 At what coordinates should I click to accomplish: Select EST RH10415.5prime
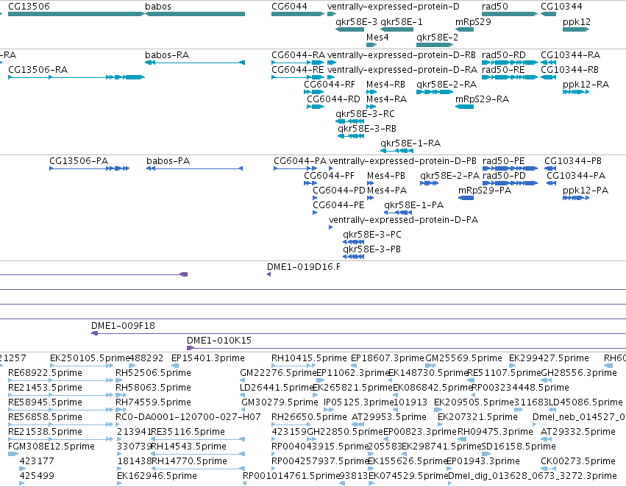point(294,366)
